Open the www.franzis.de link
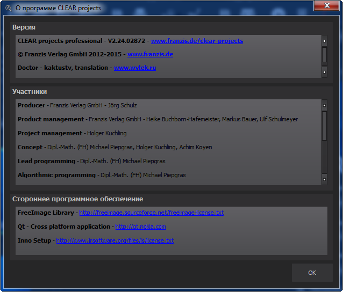This screenshot has height=292, width=343. [x=151, y=54]
